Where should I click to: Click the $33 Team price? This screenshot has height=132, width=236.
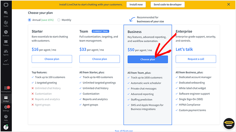(83, 49)
